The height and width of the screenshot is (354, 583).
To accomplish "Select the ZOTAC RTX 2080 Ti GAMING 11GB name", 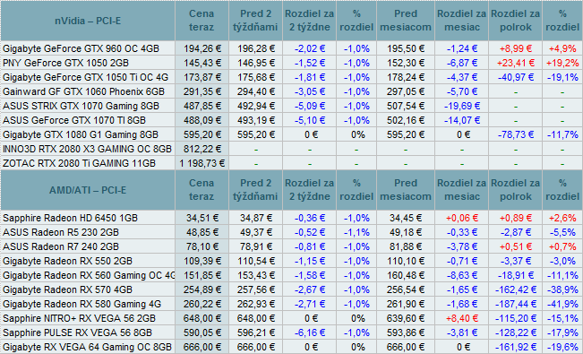I will click(x=79, y=163).
